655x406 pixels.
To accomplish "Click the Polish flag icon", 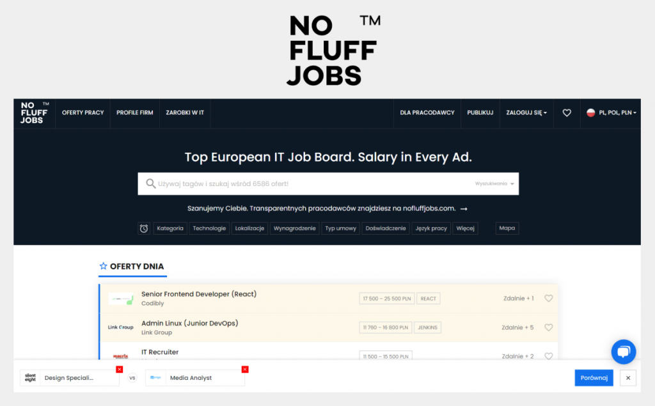I will pos(590,113).
